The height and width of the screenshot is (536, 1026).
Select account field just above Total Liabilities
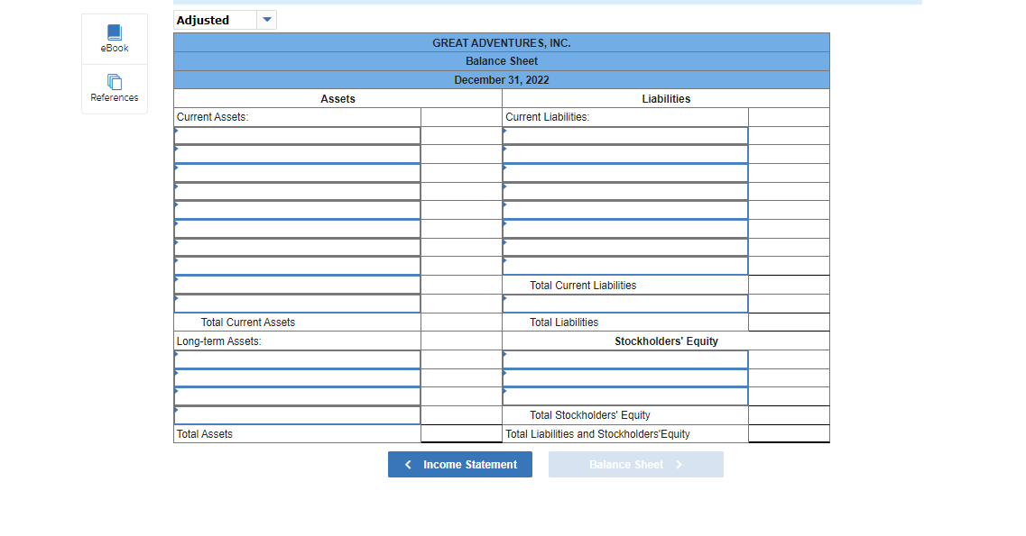tap(625, 304)
